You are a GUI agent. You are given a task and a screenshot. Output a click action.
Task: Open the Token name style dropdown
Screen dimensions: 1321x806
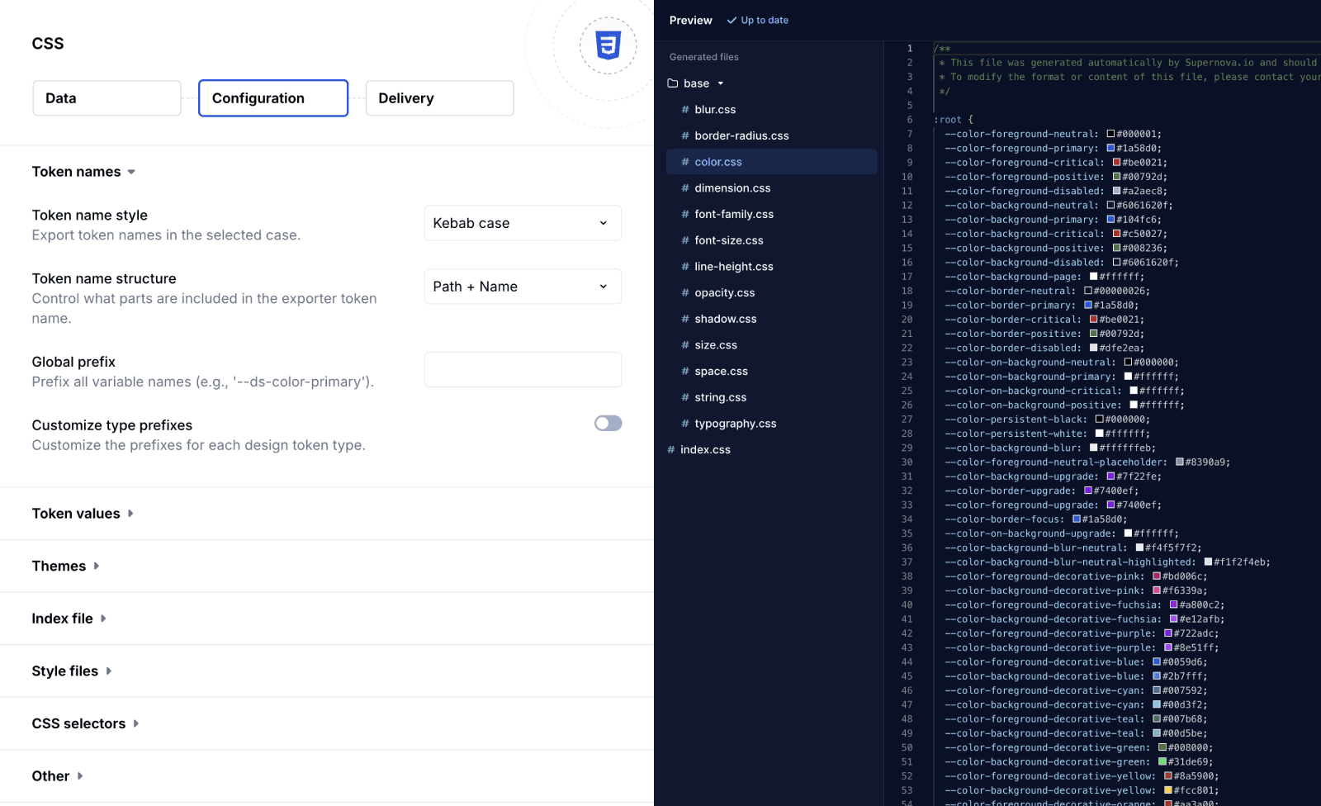[523, 223]
